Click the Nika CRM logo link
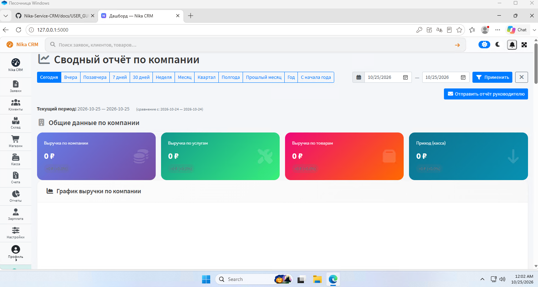Image resolution: width=538 pixels, height=287 pixels. (x=22, y=45)
